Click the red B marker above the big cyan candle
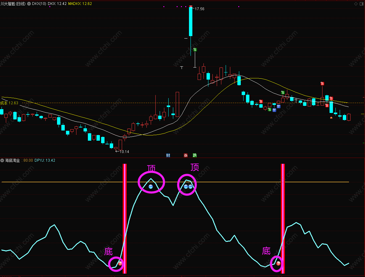This screenshot has height=277, width=365. 331,98
